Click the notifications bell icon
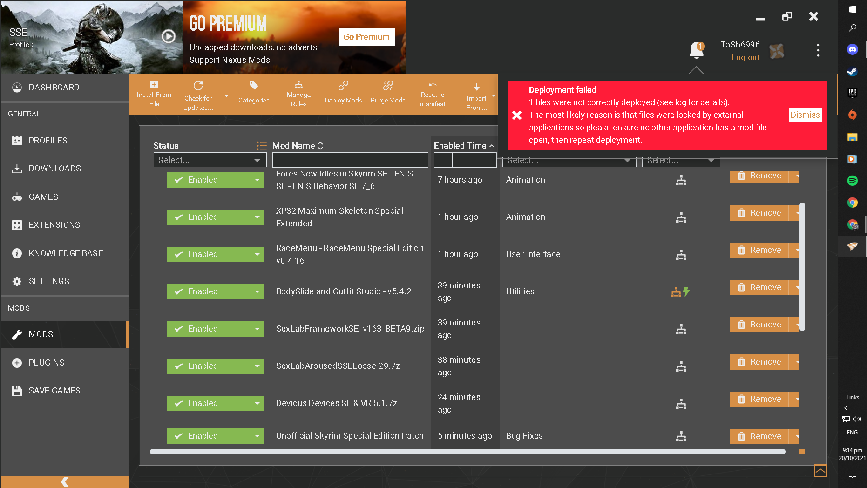The width and height of the screenshot is (867, 488). pos(696,50)
